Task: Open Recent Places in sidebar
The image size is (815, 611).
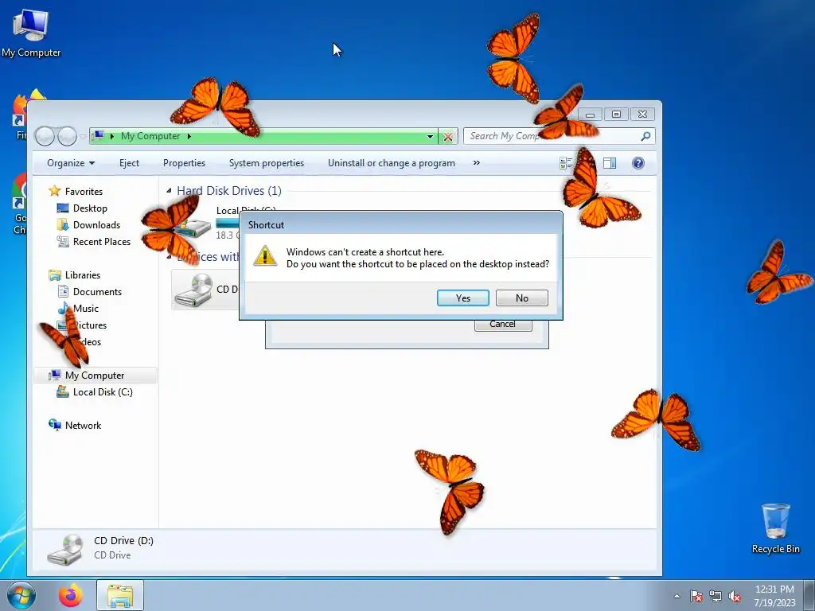Action: coord(102,242)
